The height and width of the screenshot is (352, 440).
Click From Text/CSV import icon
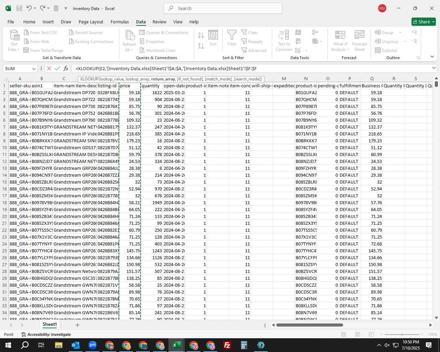click(x=26, y=32)
